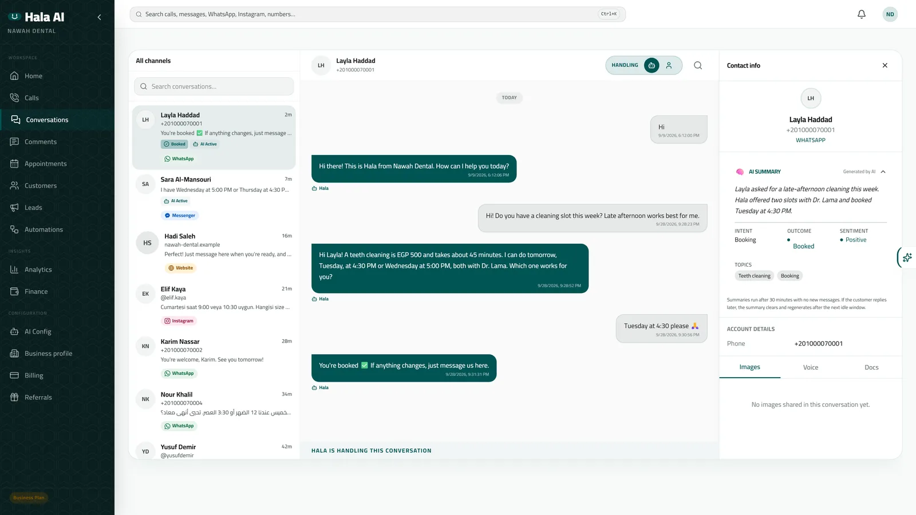The height and width of the screenshot is (515, 916).
Task: Go to Home in the sidebar
Action: pyautogui.click(x=56, y=76)
